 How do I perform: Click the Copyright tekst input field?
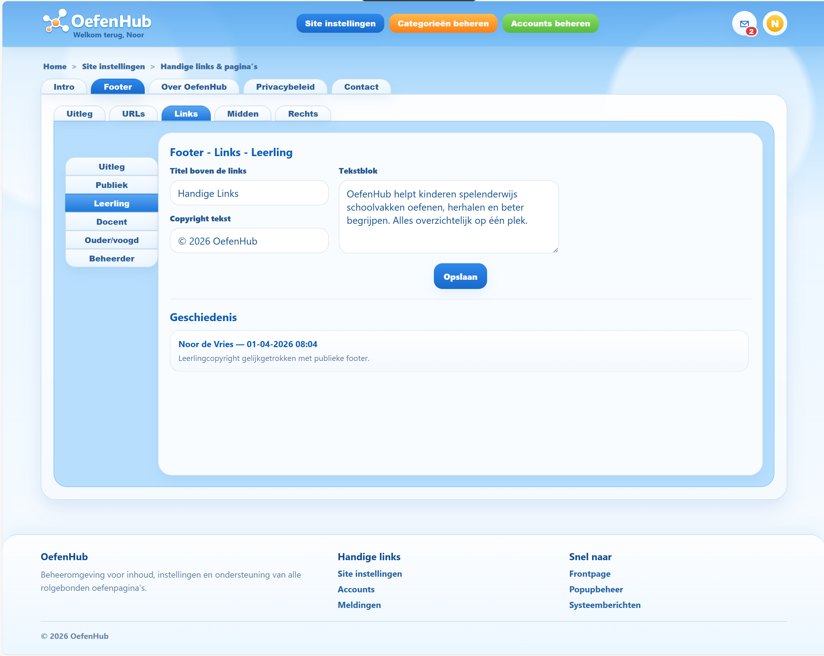point(249,241)
